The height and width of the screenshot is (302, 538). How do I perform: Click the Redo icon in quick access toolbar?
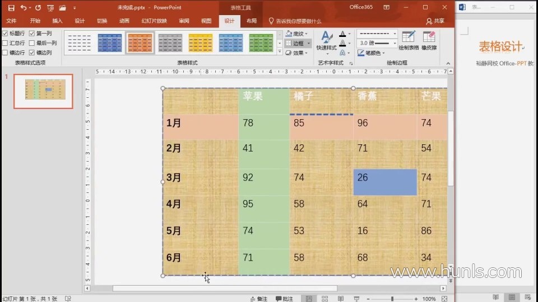point(38,7)
